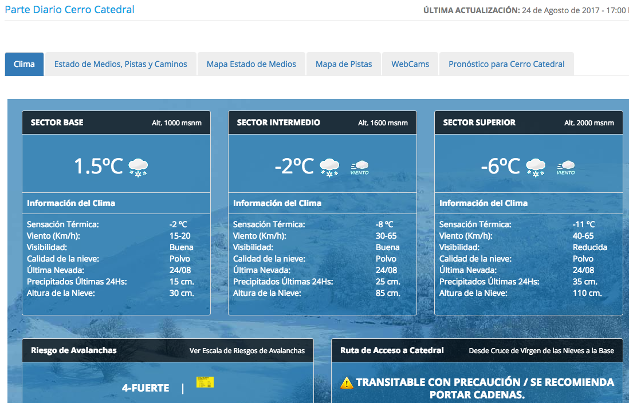This screenshot has height=403, width=629.
Task: Click the -6ºC temperature in Sector Superior
Action: [501, 166]
